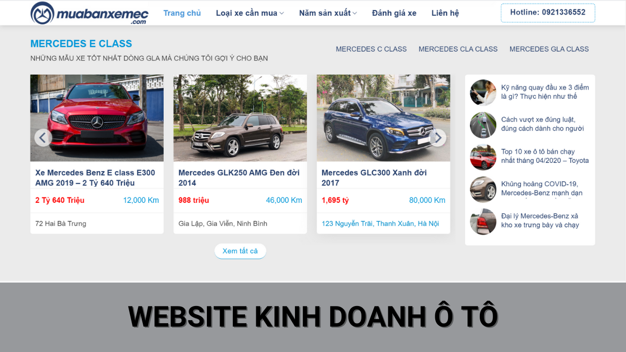Viewport: 626px width, 352px height.
Task: Click the 988 triệu price
Action: point(194,200)
